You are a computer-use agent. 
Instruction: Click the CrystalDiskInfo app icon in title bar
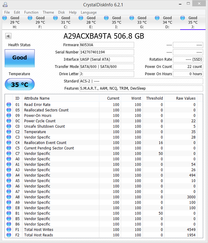pos(5,5)
